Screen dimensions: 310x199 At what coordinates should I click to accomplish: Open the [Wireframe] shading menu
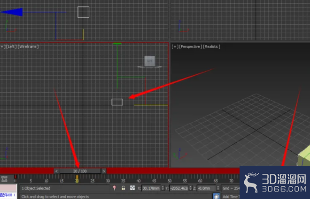click(28, 46)
